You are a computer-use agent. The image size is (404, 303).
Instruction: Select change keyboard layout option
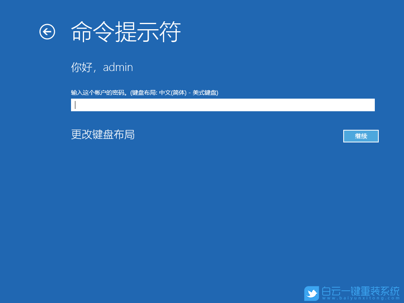(103, 135)
